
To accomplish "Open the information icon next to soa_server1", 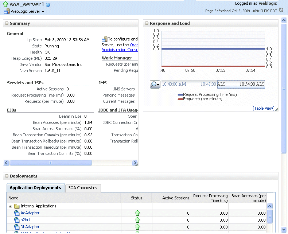I will coord(48,5).
